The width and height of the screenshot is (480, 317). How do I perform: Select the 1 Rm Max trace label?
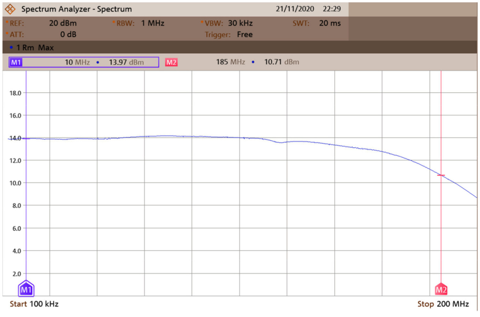[35, 48]
